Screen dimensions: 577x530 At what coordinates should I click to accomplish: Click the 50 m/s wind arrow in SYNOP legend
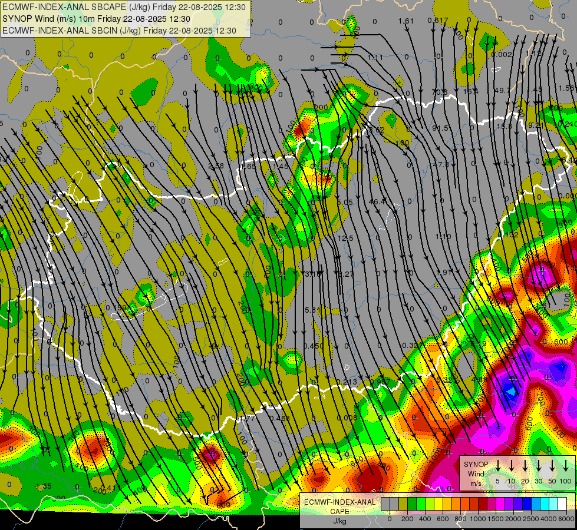552,466
